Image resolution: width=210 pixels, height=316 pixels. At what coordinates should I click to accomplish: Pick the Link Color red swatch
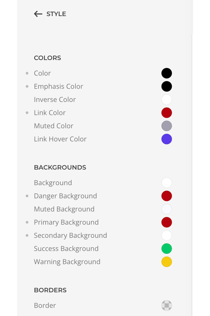tap(167, 113)
